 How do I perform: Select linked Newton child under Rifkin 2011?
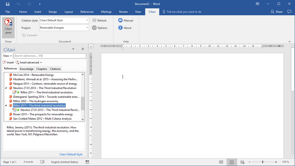tap(50, 110)
